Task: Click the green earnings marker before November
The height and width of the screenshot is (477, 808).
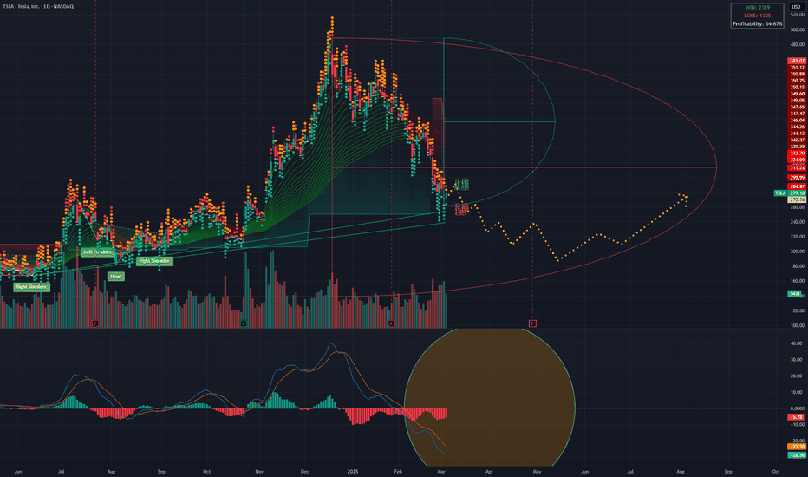Action: coord(244,323)
